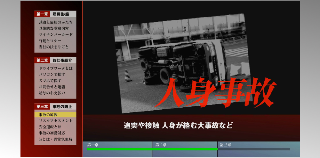Screen dimensions: 320x158
Task: Click the gray unfilled part of the progress bar
Action: click(254, 149)
